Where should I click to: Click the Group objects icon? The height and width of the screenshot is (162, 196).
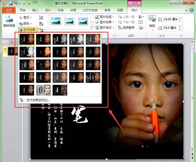(141, 22)
